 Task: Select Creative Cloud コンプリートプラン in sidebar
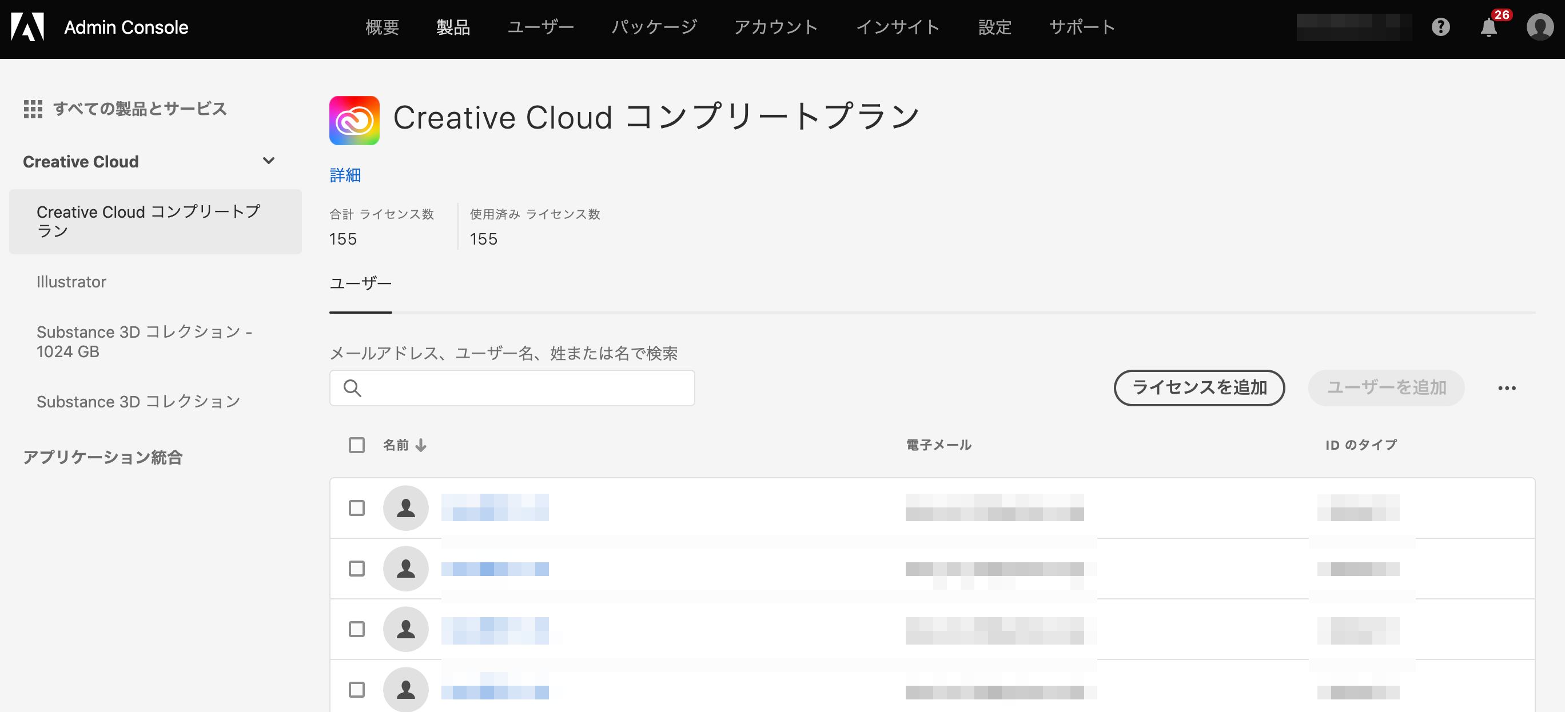tap(156, 222)
